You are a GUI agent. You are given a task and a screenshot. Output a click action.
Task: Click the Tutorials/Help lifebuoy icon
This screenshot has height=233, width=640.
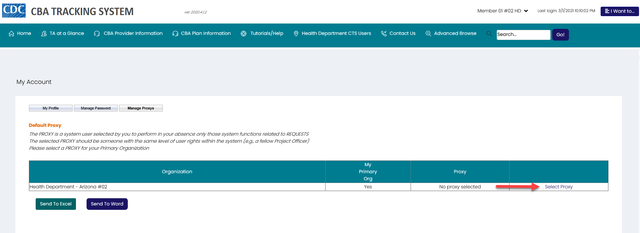[243, 34]
